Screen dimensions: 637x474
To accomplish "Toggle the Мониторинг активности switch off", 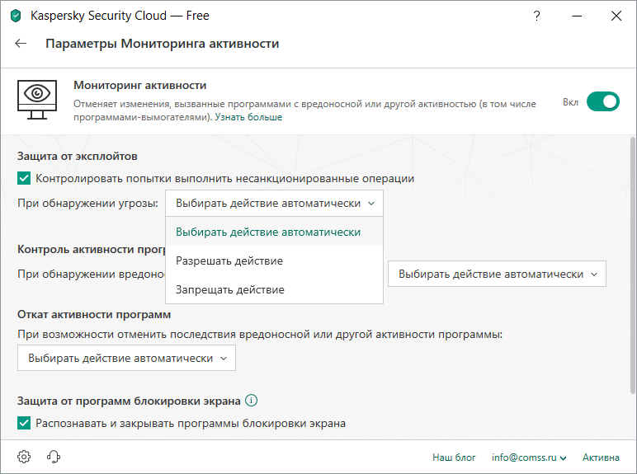I will 603,101.
